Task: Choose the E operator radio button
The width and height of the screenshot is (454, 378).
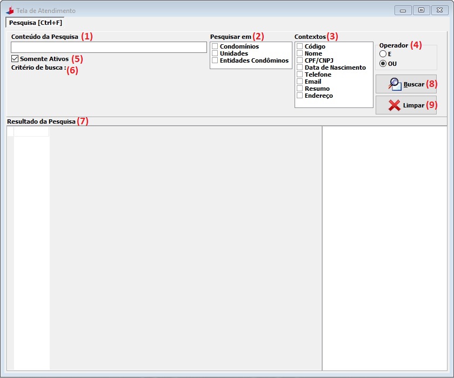Action: 383,54
